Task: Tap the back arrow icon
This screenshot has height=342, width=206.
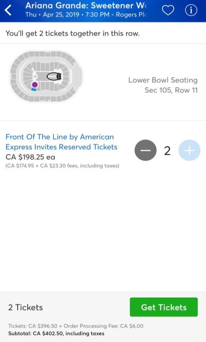Action: pyautogui.click(x=8, y=10)
